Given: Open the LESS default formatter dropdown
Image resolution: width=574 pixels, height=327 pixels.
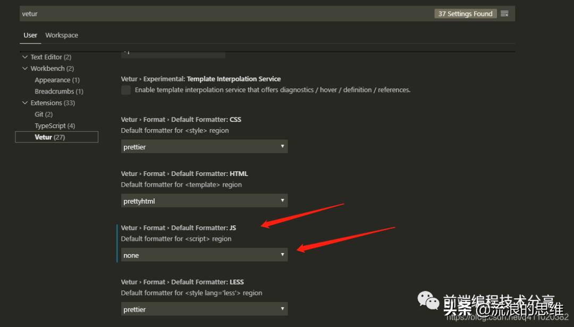Looking at the screenshot, I should pos(204,309).
